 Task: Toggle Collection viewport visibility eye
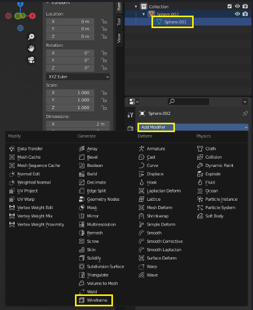[237, 6]
